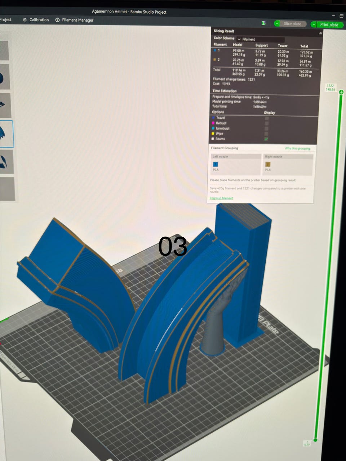This screenshot has width=346, height=461.
Task: Click the Regroup filament link
Action: coord(221,198)
